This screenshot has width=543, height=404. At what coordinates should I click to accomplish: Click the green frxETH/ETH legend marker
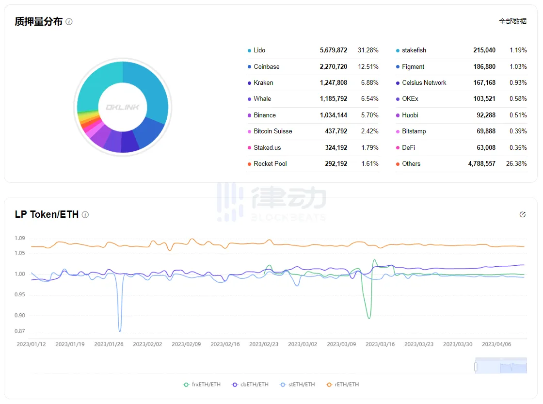pyautogui.click(x=187, y=384)
